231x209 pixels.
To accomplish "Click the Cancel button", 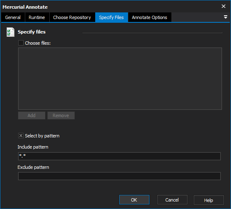I will tap(172, 200).
